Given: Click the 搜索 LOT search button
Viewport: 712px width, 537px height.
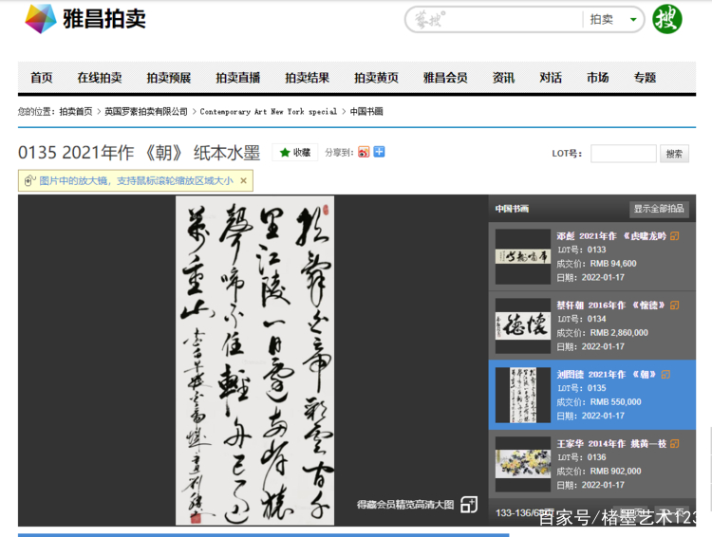Looking at the screenshot, I should [x=674, y=154].
